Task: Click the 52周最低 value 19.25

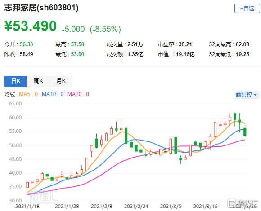Action: click(x=243, y=54)
